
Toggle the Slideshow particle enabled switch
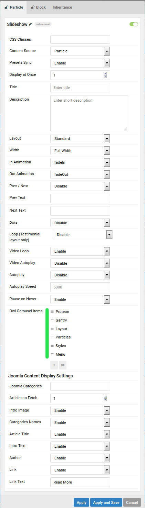(134, 24)
